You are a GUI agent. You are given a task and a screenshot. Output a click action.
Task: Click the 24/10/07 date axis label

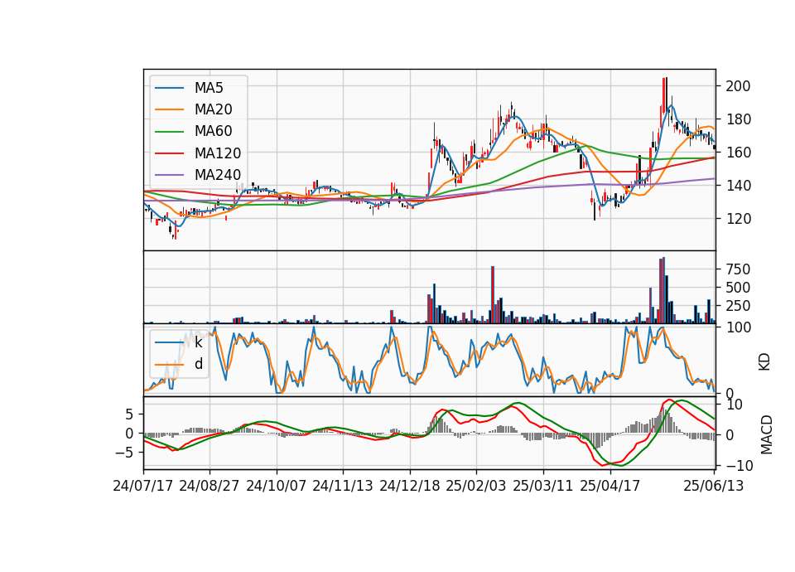pyautogui.click(x=277, y=486)
